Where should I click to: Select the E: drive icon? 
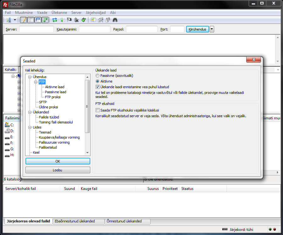click(x=7, y=137)
